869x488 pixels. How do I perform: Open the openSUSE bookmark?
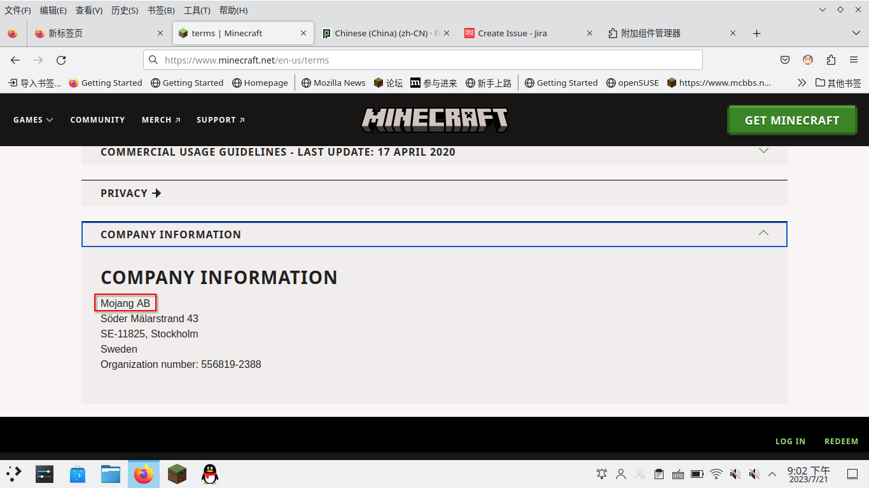[x=632, y=83]
